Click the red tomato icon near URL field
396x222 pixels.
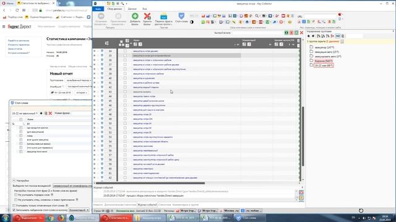pyautogui.click(x=340, y=14)
